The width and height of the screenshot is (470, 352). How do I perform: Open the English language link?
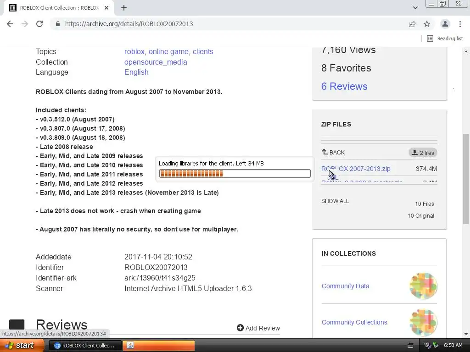coord(136,72)
